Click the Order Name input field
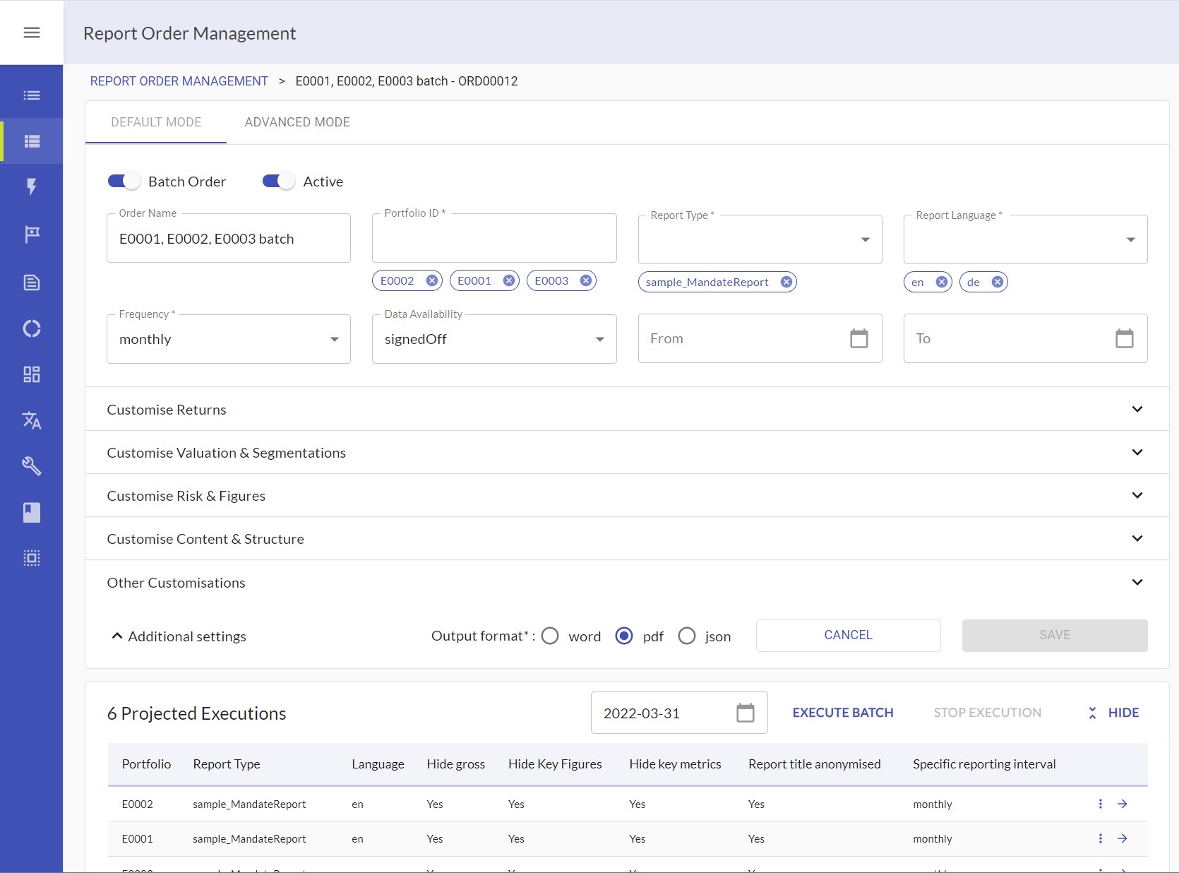Image resolution: width=1179 pixels, height=873 pixels. click(228, 239)
